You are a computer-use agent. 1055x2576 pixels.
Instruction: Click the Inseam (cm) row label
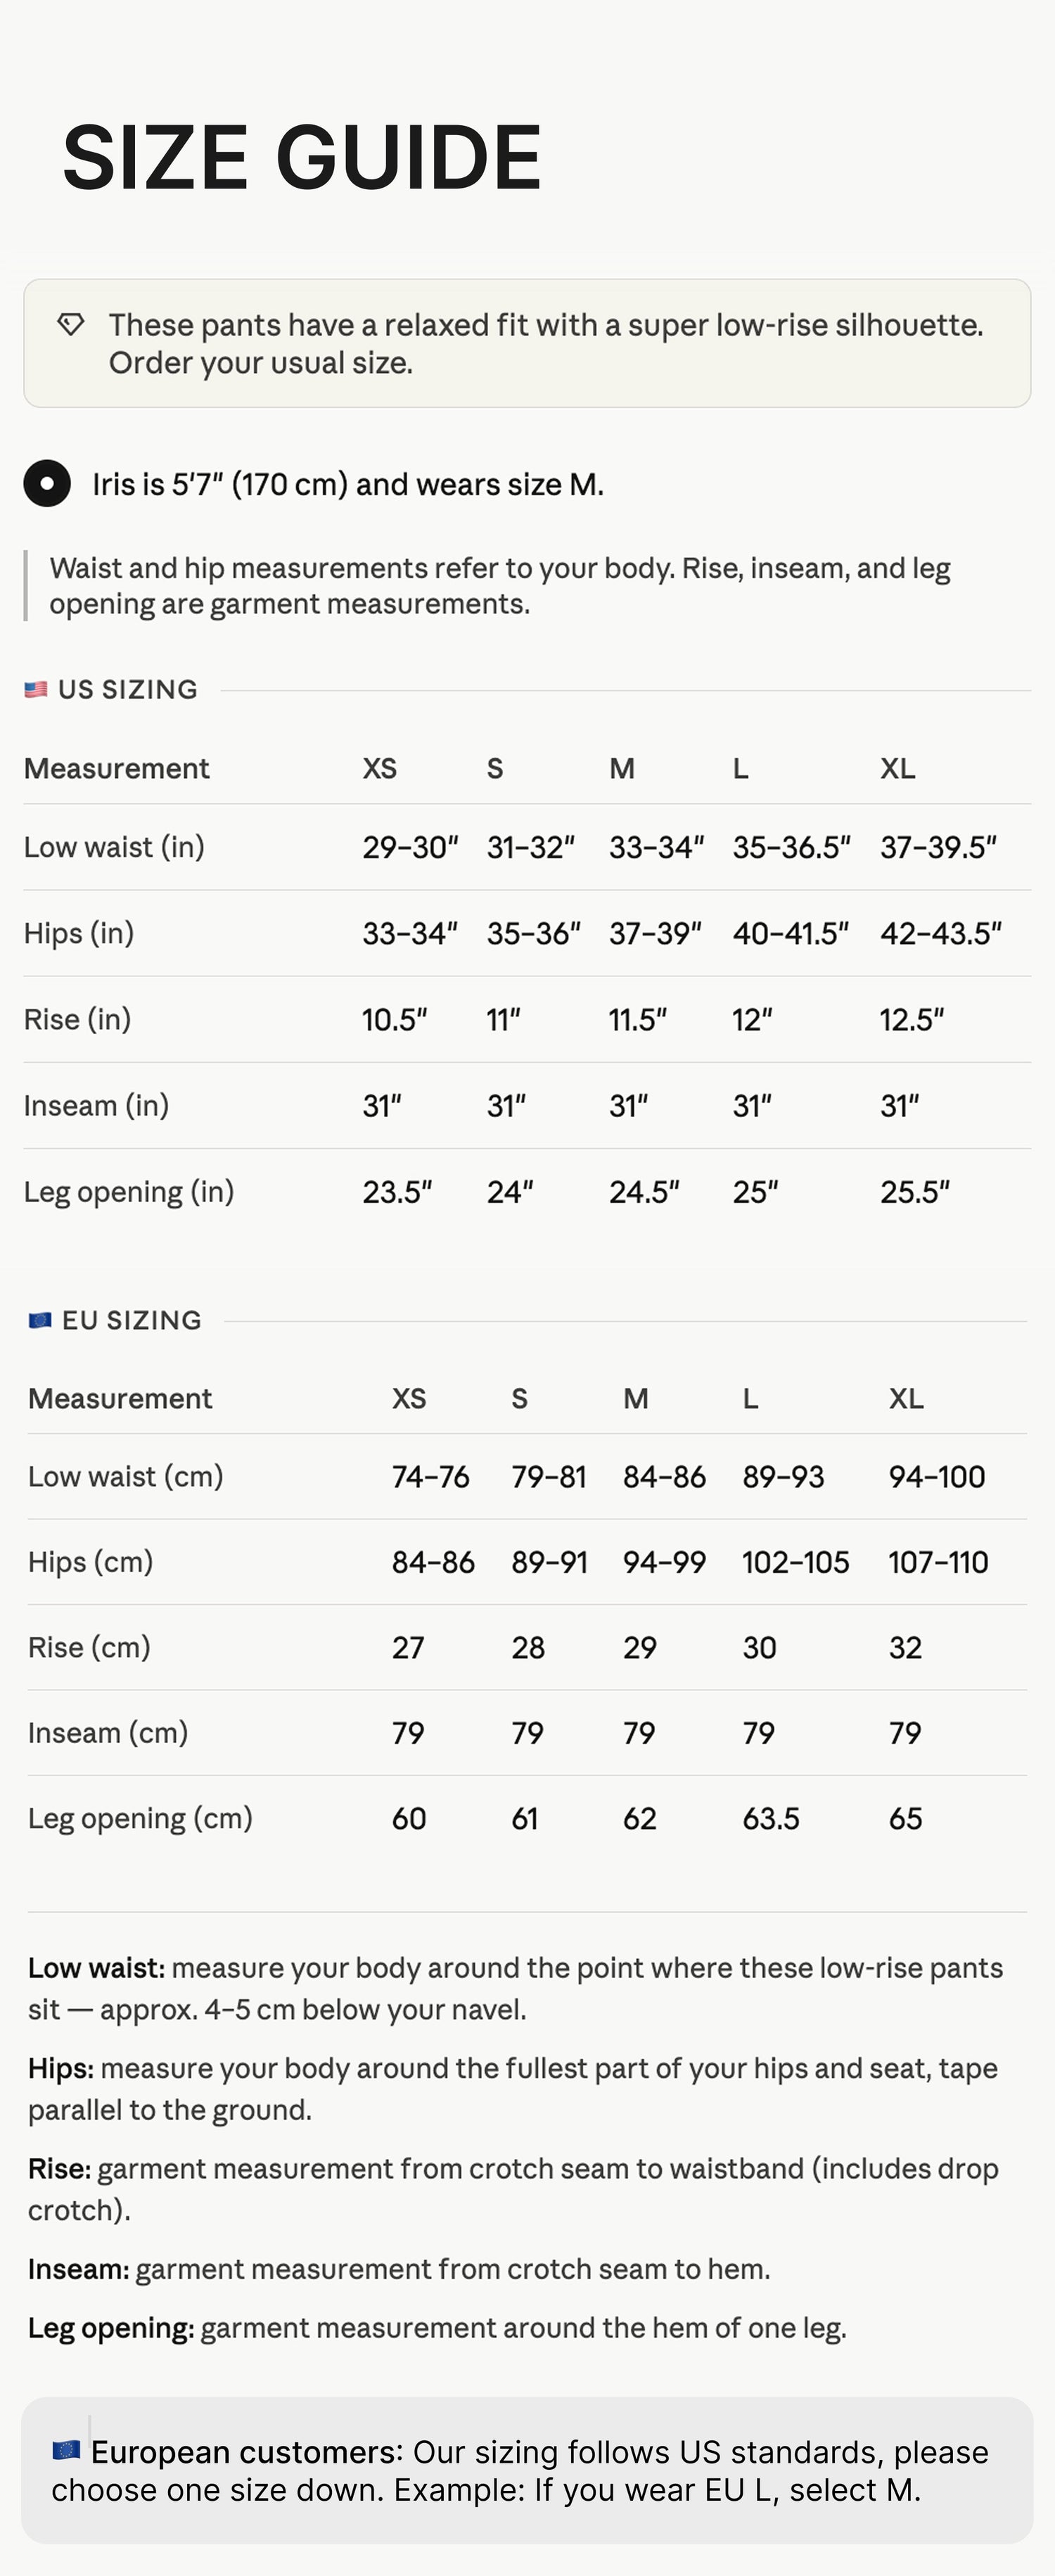pos(108,1733)
